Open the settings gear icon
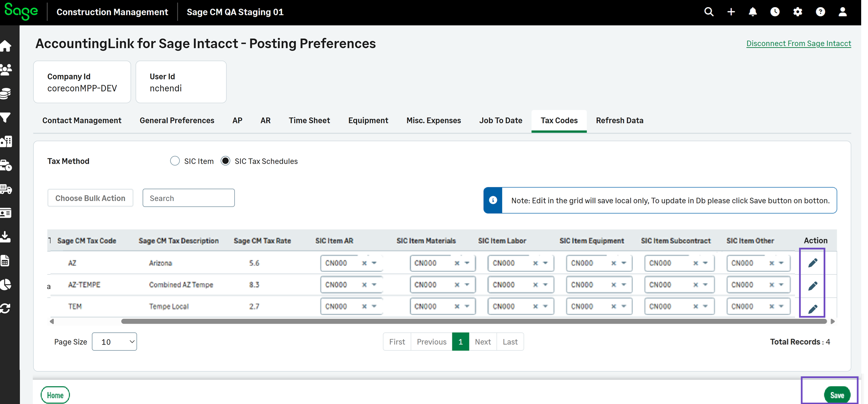Viewport: 868px width, 404px height. tap(797, 12)
